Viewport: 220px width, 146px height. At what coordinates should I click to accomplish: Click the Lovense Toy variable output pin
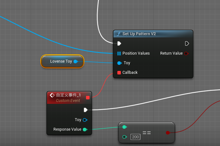(75, 61)
